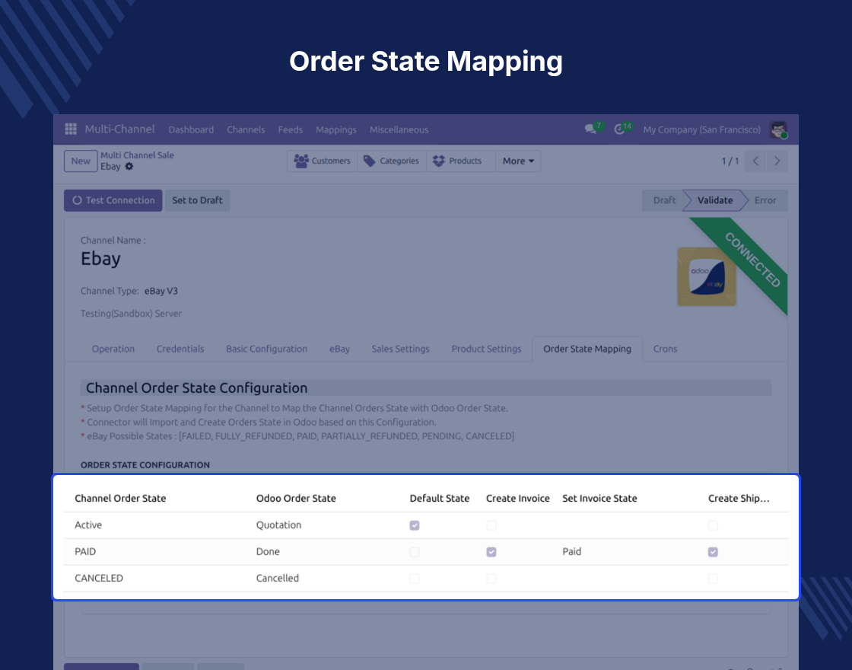Image resolution: width=852 pixels, height=670 pixels.
Task: Click the eBay channel logo image
Action: click(x=707, y=276)
